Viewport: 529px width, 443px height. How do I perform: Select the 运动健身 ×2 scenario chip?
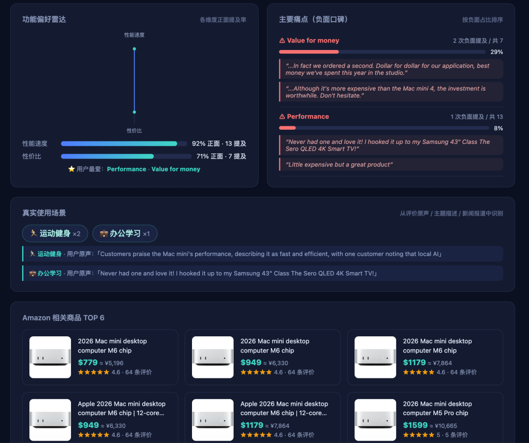tap(55, 233)
